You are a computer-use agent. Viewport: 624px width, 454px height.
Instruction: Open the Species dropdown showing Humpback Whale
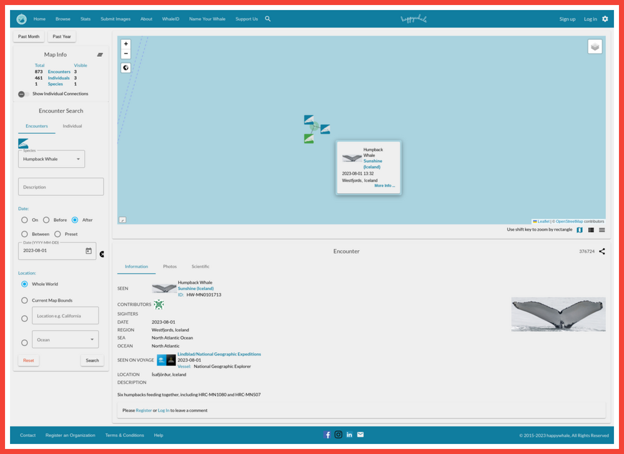click(x=52, y=159)
